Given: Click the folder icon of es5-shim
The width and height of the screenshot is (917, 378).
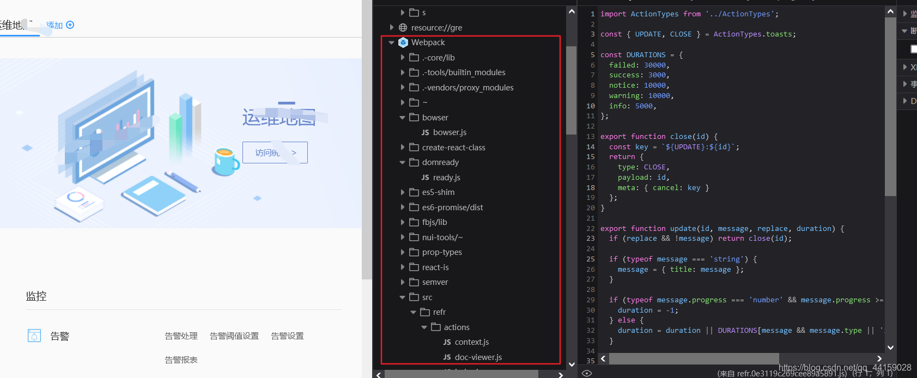Looking at the screenshot, I should pyautogui.click(x=414, y=192).
